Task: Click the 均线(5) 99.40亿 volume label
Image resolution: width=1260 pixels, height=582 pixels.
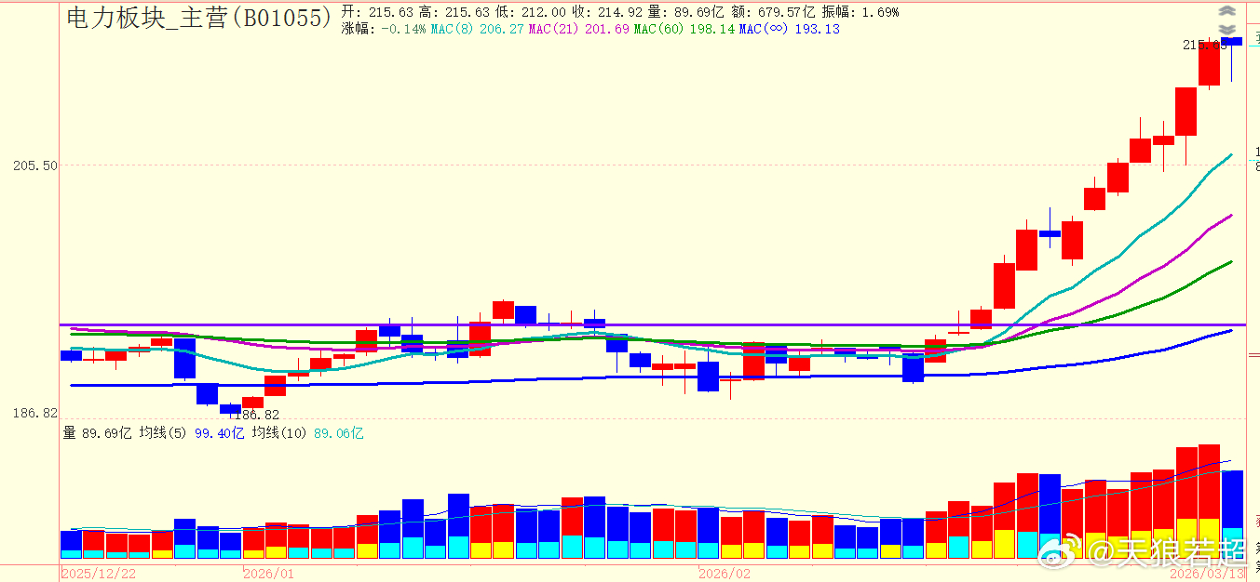Action: click(x=192, y=432)
